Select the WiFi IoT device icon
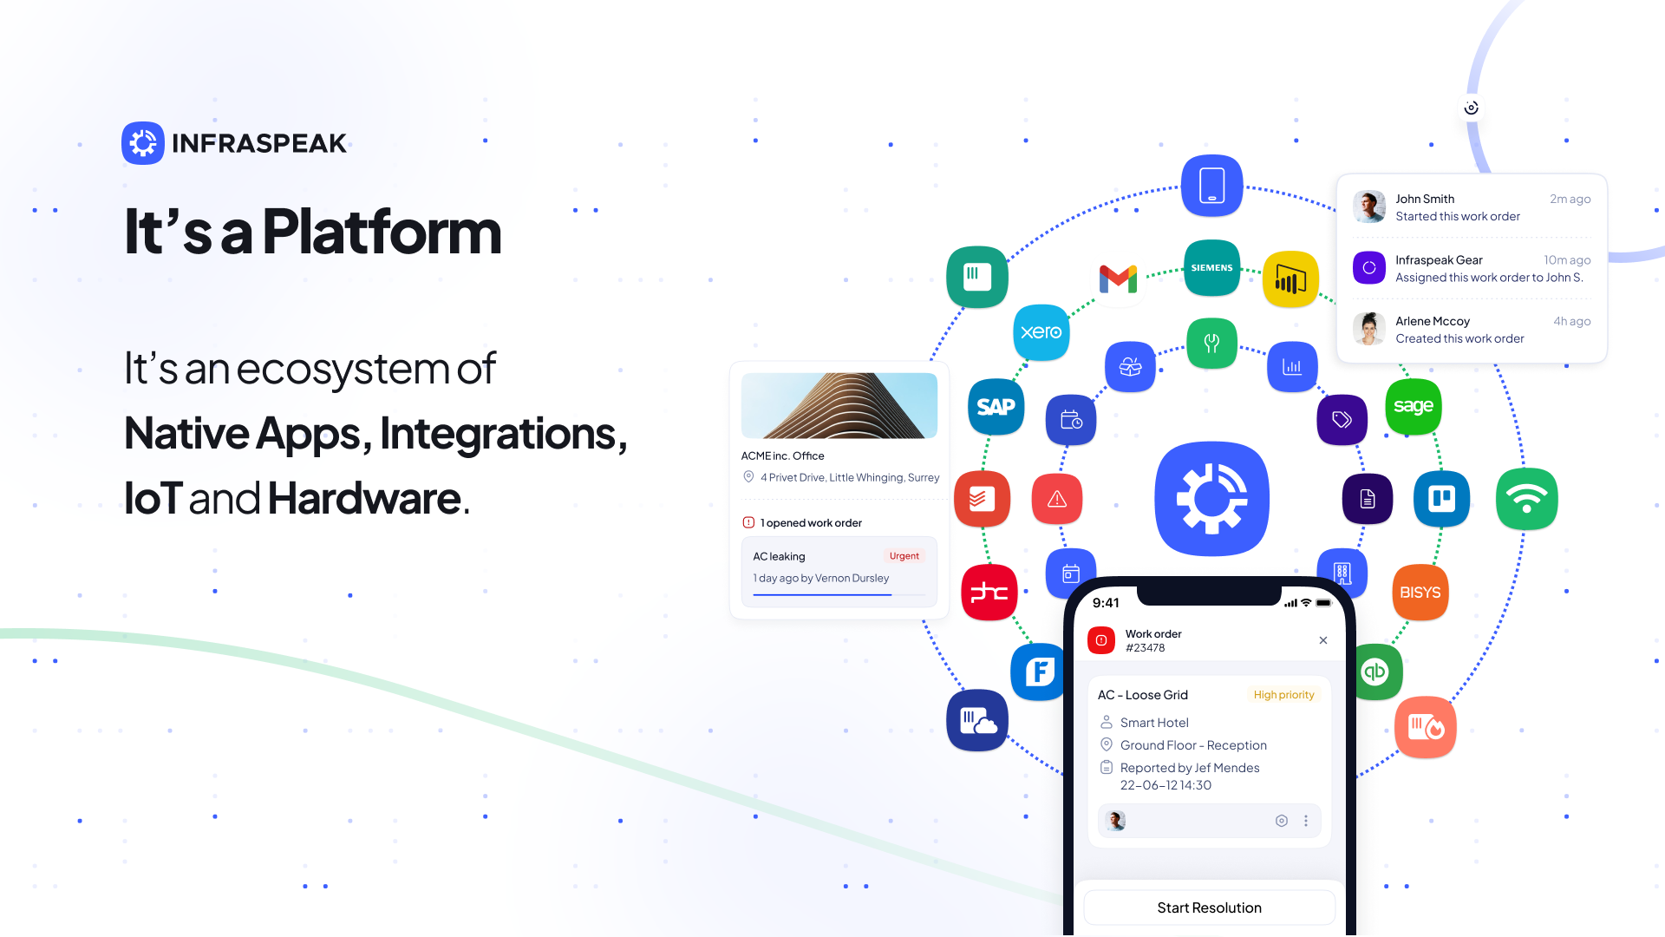The width and height of the screenshot is (1665, 937). point(1525,496)
